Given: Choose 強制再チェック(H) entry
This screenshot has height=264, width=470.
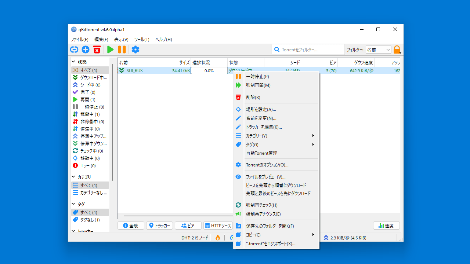Looking at the screenshot, I should [276, 205].
